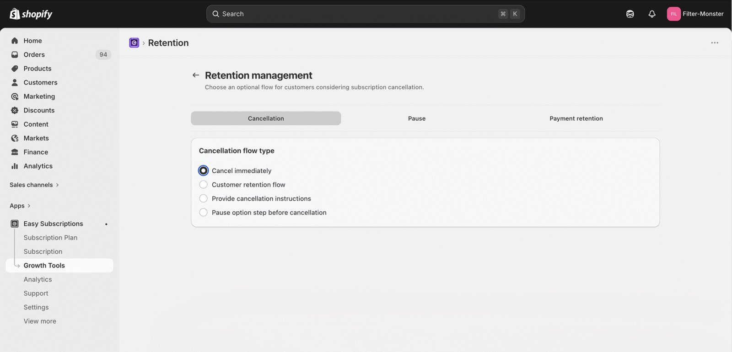Click the Analytics bar chart icon
The image size is (732, 352).
pos(15,166)
